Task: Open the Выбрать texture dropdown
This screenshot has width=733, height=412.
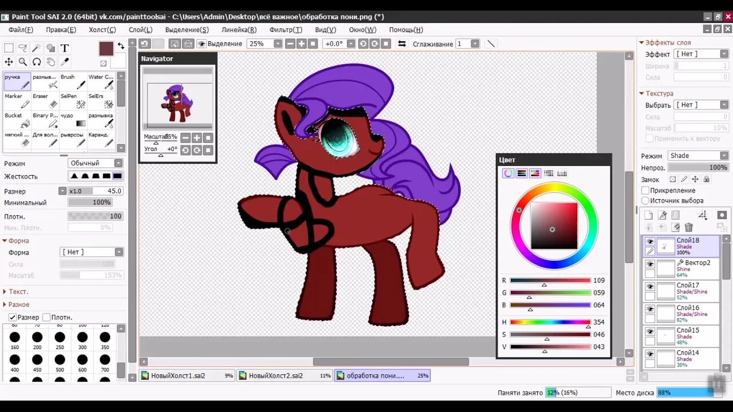Action: pos(702,105)
